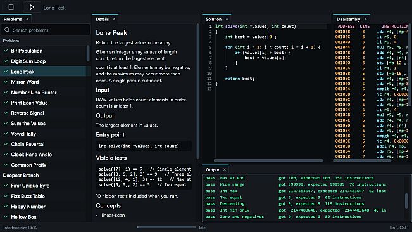Close the Output tab
Viewport: 412px width, 232px height.
[225, 170]
